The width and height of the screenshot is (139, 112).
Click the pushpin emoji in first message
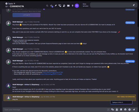pos(119,32)
